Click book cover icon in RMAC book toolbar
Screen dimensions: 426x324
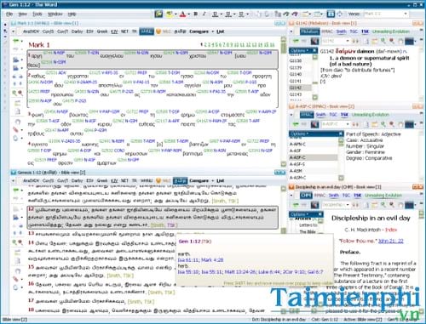point(314,124)
